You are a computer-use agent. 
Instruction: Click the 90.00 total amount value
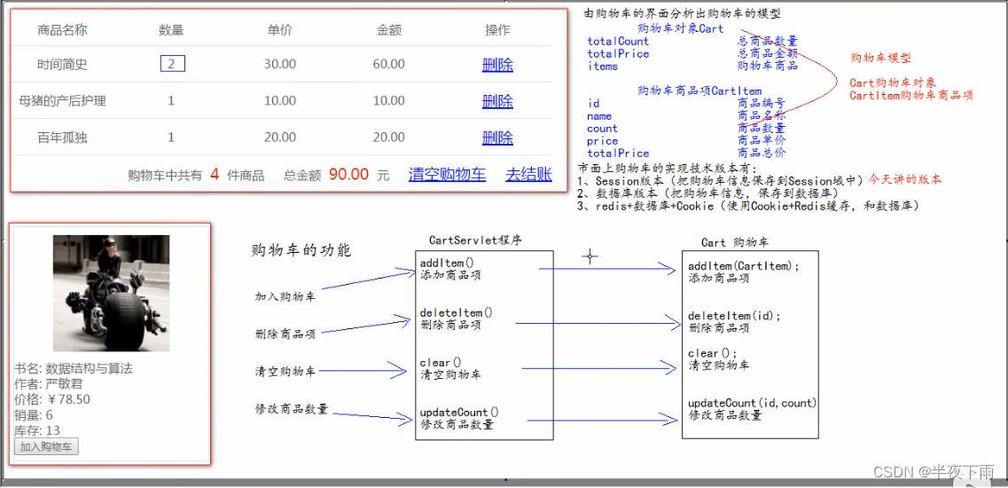(x=349, y=175)
